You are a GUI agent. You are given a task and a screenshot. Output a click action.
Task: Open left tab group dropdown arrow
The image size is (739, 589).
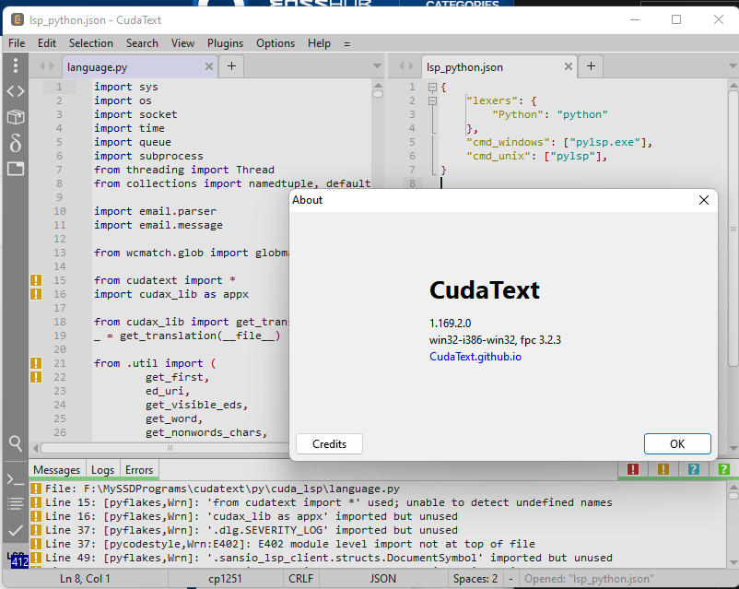tap(377, 66)
